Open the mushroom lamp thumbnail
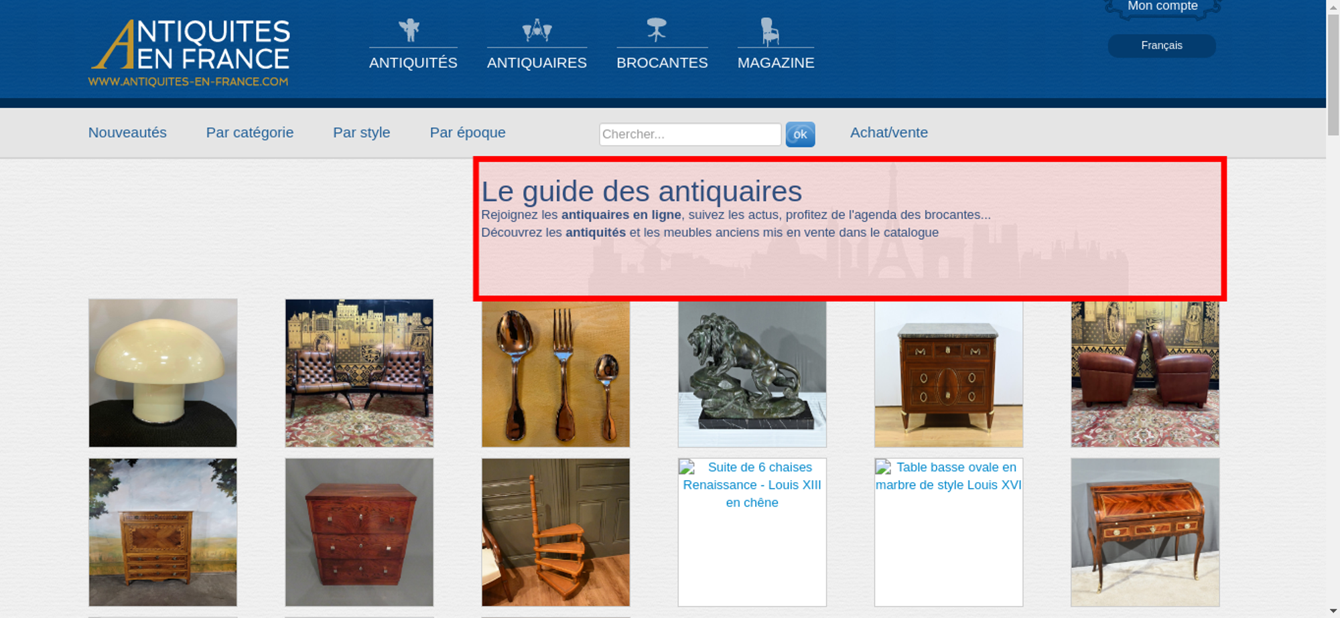1340x618 pixels. click(x=163, y=373)
